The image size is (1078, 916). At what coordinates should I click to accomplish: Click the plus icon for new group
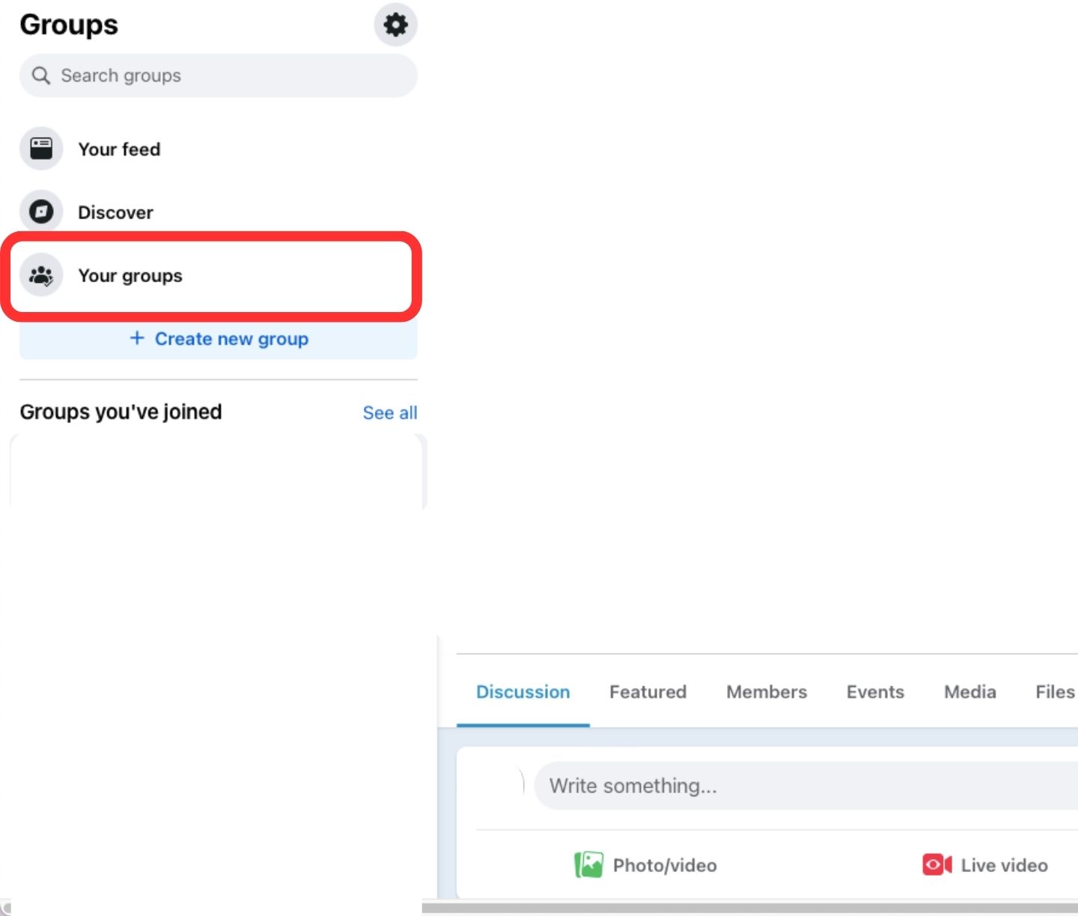coord(137,338)
